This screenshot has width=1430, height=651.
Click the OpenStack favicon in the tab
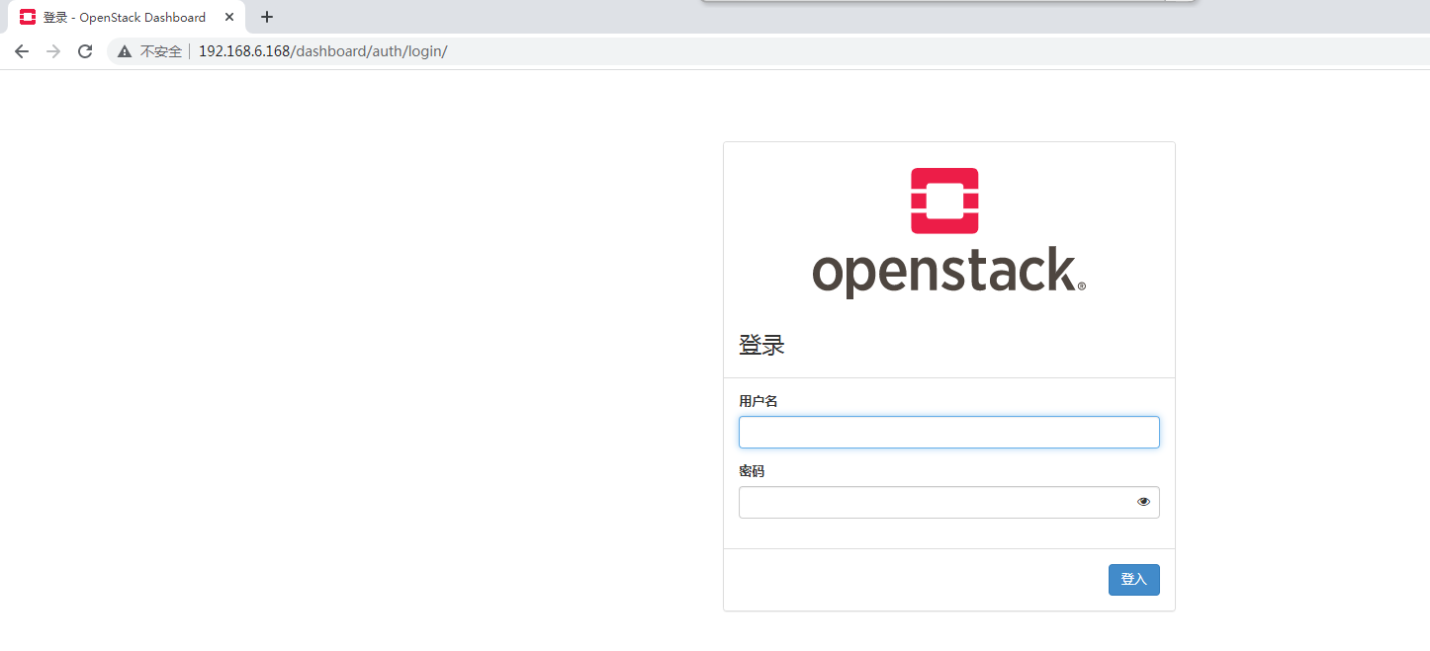pos(28,17)
